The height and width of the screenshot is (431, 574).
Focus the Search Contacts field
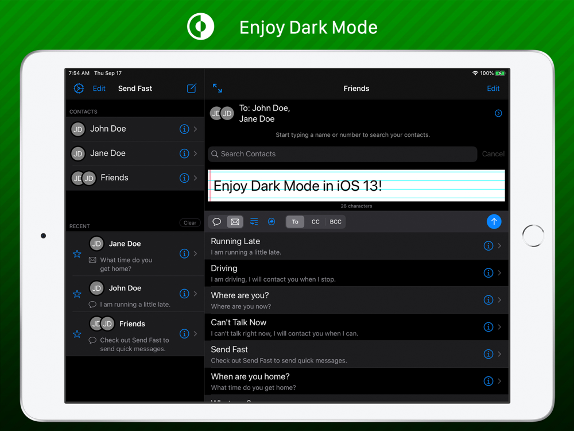pos(343,154)
